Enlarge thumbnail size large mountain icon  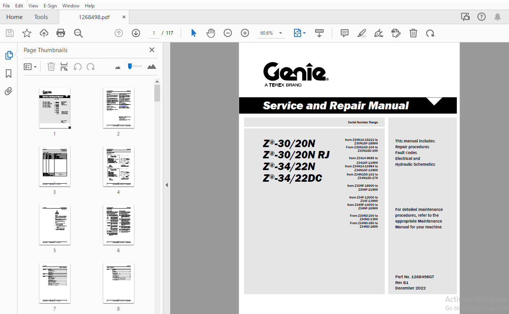tap(151, 67)
